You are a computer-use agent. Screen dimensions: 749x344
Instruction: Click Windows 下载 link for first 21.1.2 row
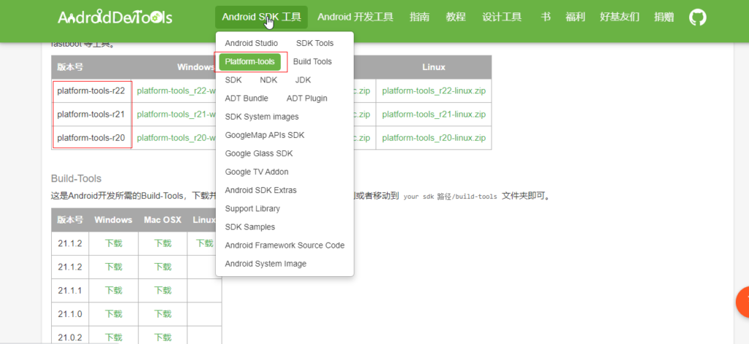pos(113,244)
